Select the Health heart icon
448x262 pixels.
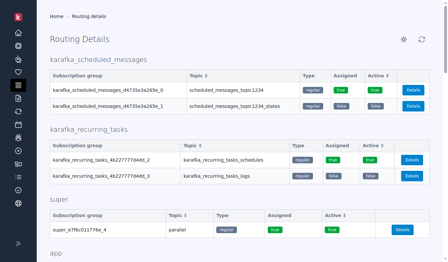tap(18, 72)
